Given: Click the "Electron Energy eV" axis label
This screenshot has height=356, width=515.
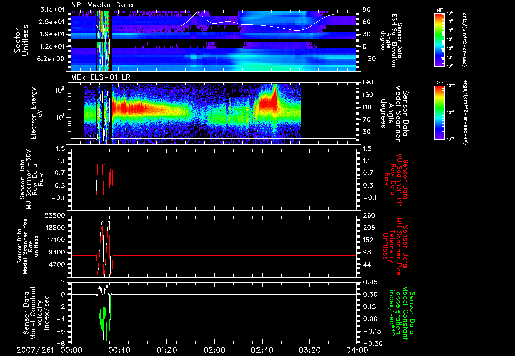Looking at the screenshot, I should 36,113.
